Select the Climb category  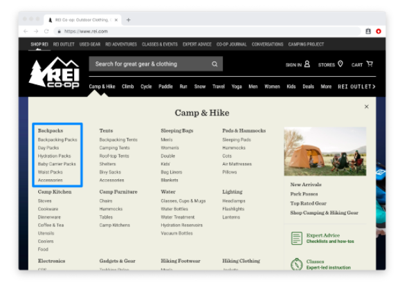click(128, 86)
